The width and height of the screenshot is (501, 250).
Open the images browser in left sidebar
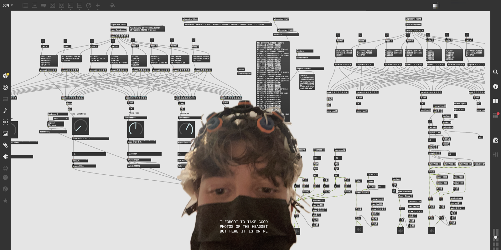pyautogui.click(x=5, y=133)
